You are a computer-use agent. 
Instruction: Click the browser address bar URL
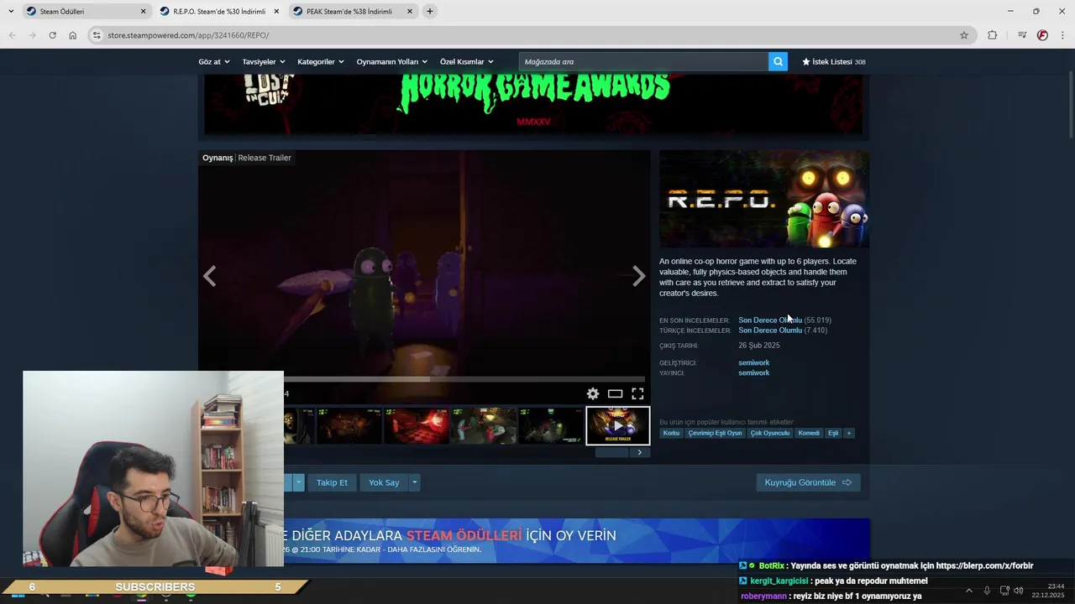[x=188, y=35]
